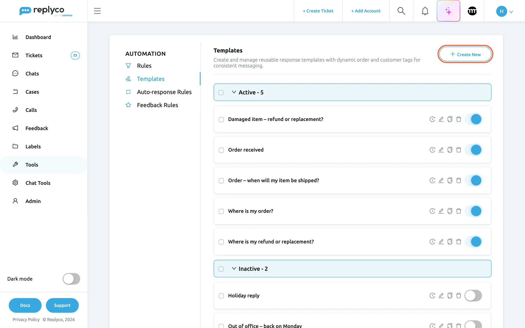
Task: Click the search magnifier icon
Action: tap(401, 11)
